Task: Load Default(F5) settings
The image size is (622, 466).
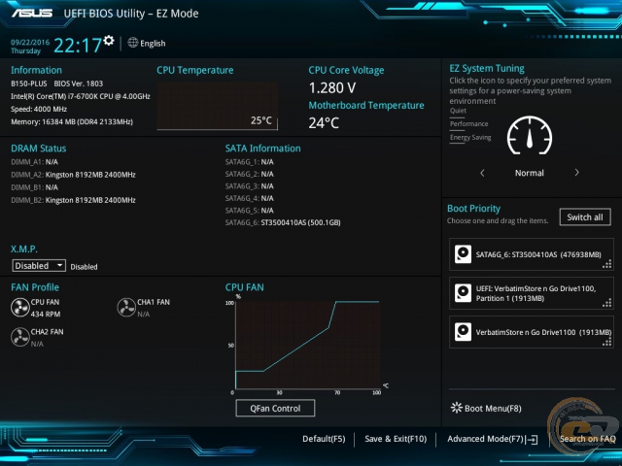Action: [324, 439]
